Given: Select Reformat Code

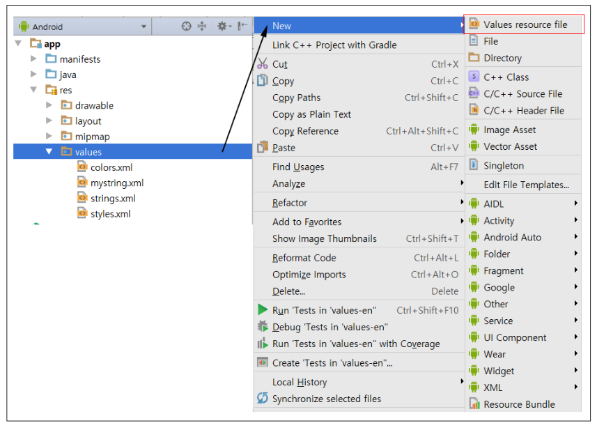Looking at the screenshot, I should point(359,257).
